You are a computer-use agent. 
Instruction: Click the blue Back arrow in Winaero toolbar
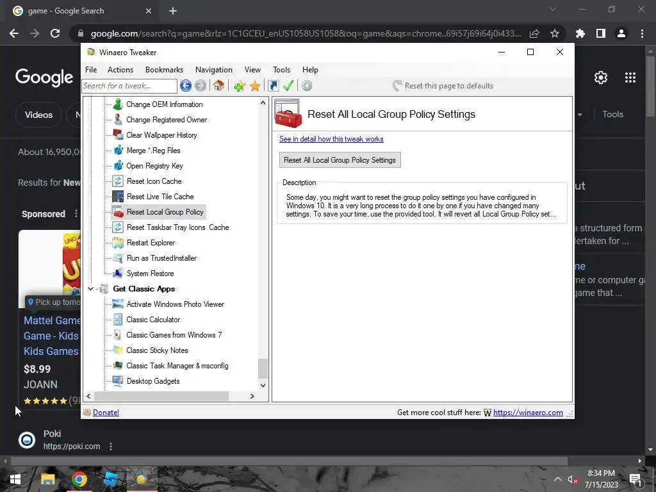[186, 86]
